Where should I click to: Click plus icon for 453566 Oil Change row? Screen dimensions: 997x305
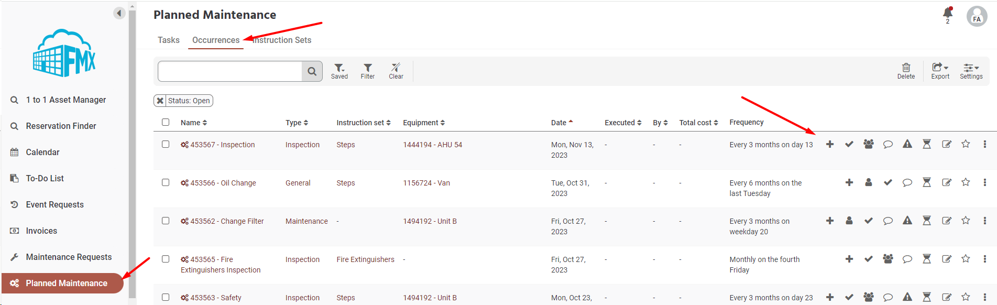click(x=849, y=182)
